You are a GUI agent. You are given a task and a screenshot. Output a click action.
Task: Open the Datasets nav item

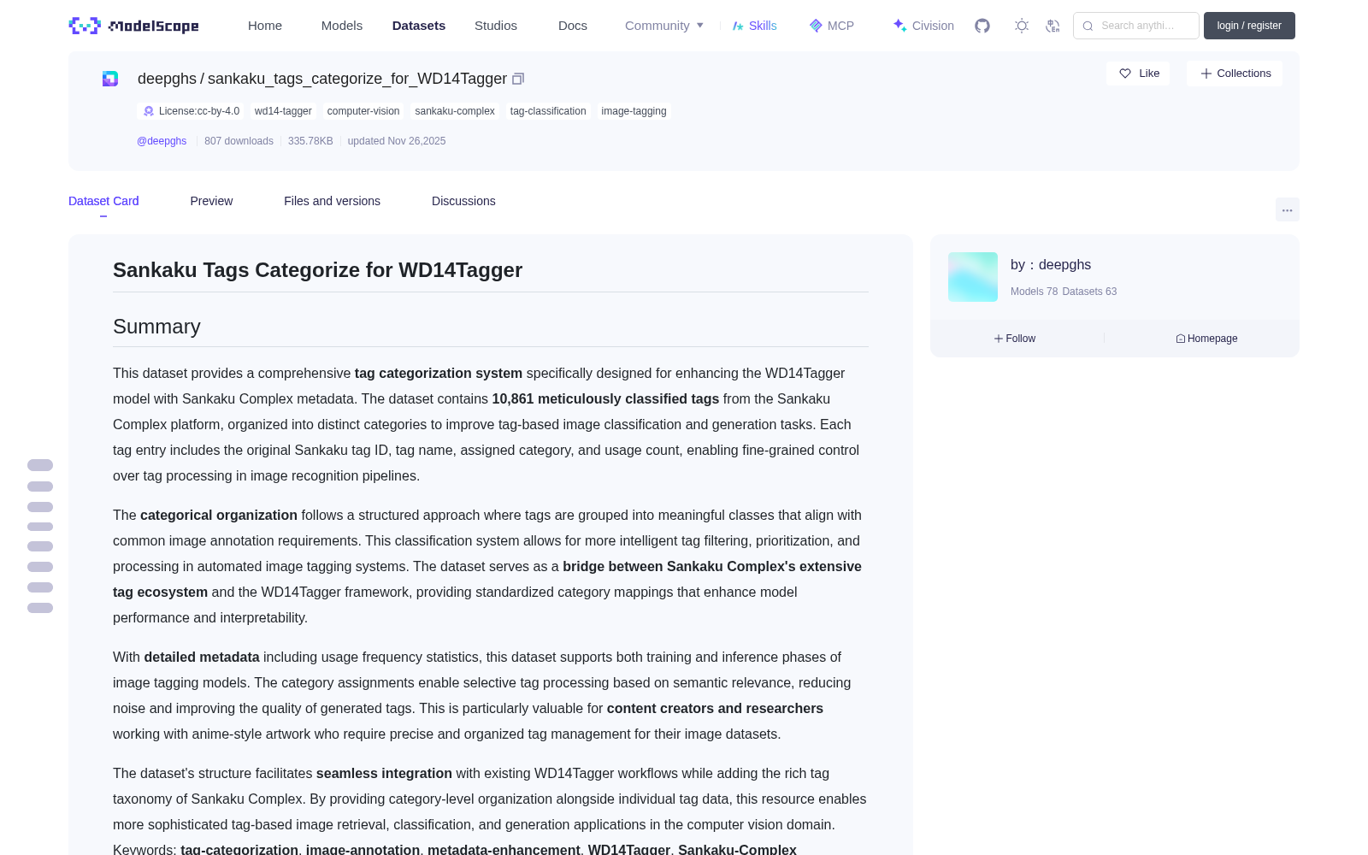coord(419,26)
